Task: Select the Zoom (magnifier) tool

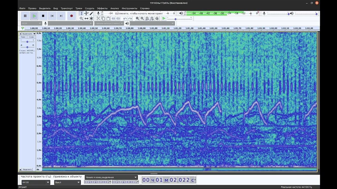Action: [x=81, y=18]
